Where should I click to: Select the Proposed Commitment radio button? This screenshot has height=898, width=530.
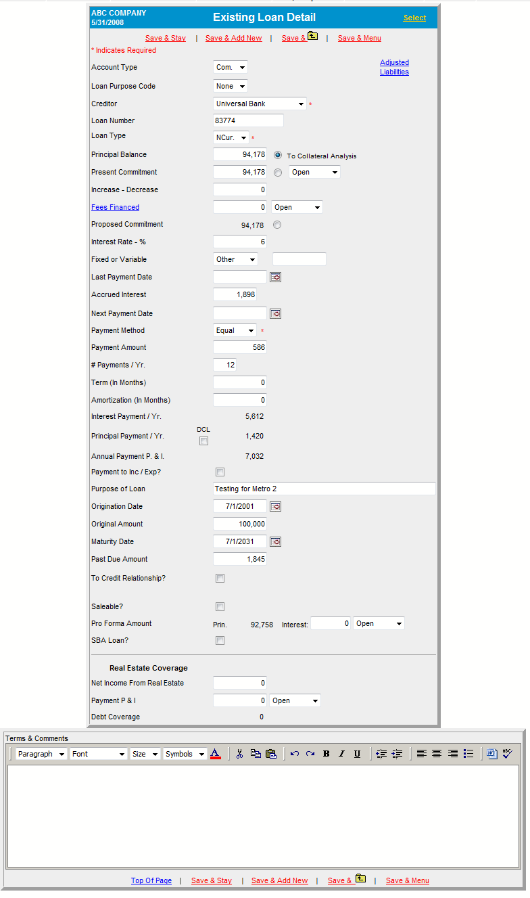click(278, 225)
